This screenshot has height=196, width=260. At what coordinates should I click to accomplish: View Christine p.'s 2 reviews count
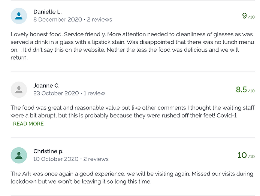[96, 159]
